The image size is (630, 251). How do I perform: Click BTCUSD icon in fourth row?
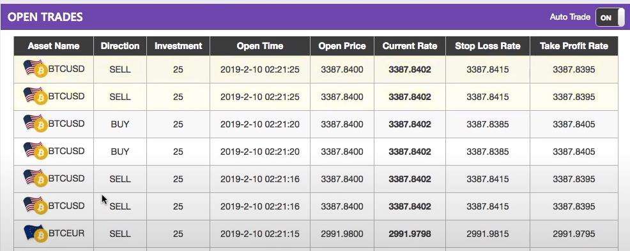(x=35, y=150)
